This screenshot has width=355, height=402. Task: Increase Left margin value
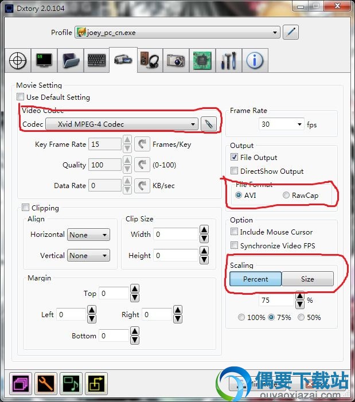click(92, 310)
